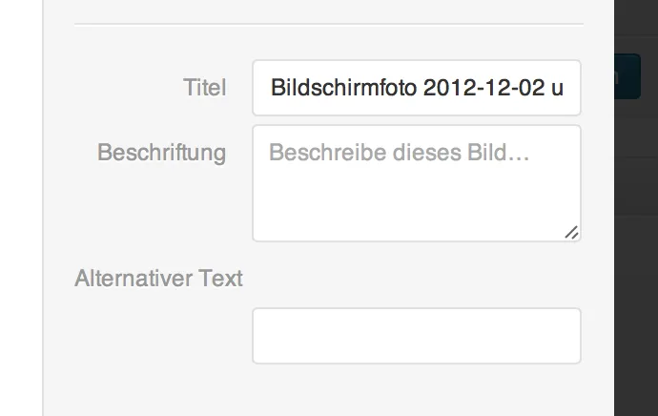
Task: Click the word "Alternativer" in the label
Action: 134,279
